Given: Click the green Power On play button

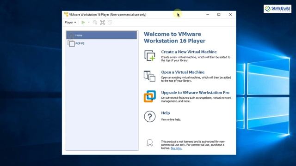Looking at the screenshot, I should point(83,23).
